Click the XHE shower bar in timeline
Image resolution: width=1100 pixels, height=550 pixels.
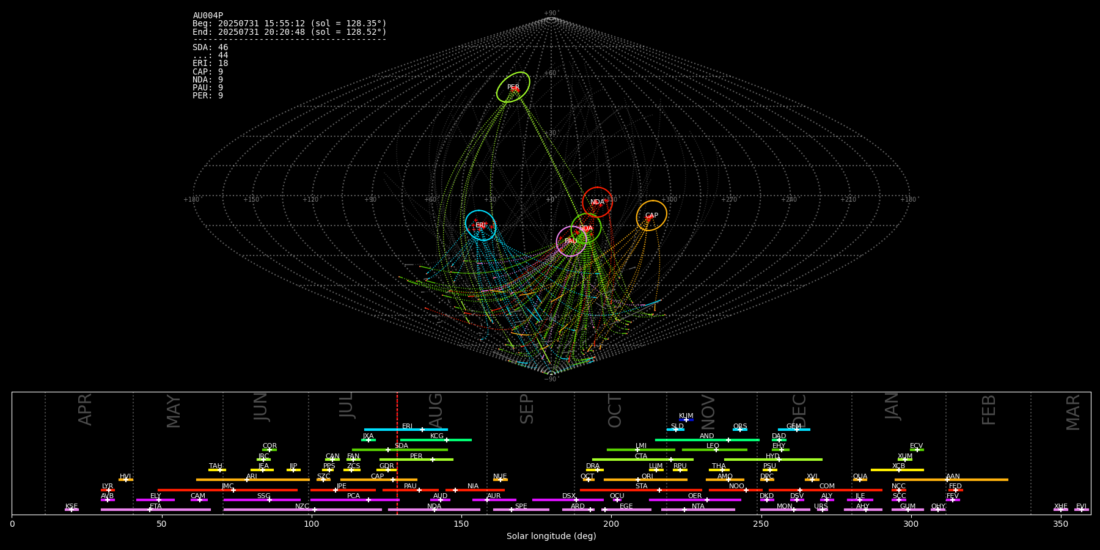click(1061, 510)
